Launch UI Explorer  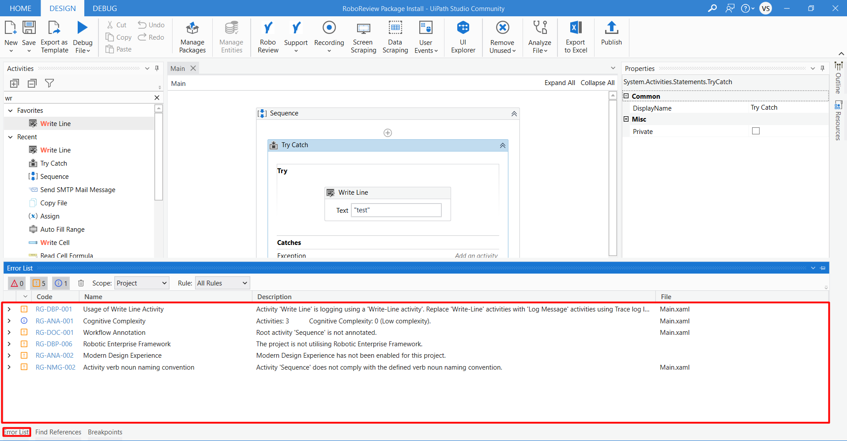463,37
